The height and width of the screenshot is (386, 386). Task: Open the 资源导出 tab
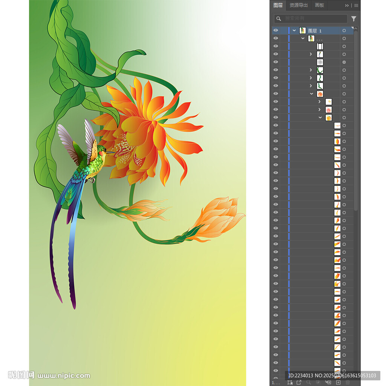(299, 5)
